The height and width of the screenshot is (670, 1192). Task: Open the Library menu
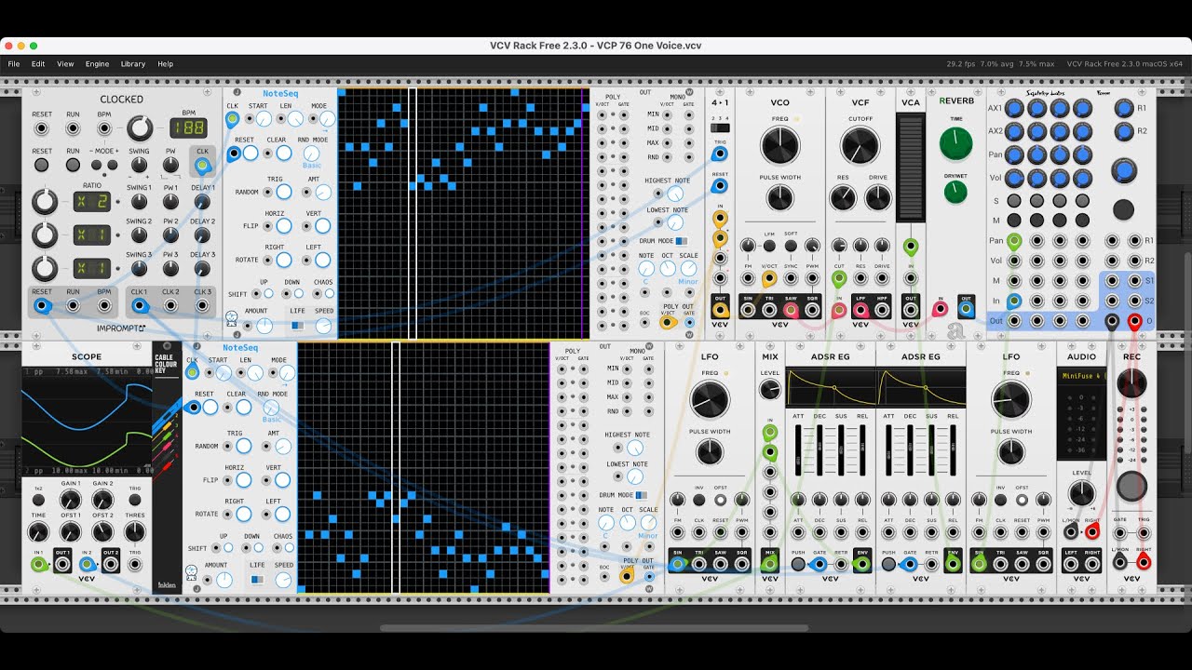pyautogui.click(x=133, y=64)
